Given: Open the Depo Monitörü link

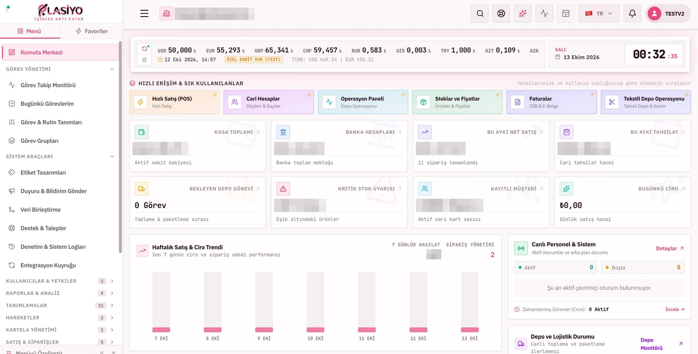Looking at the screenshot, I should tap(661, 344).
